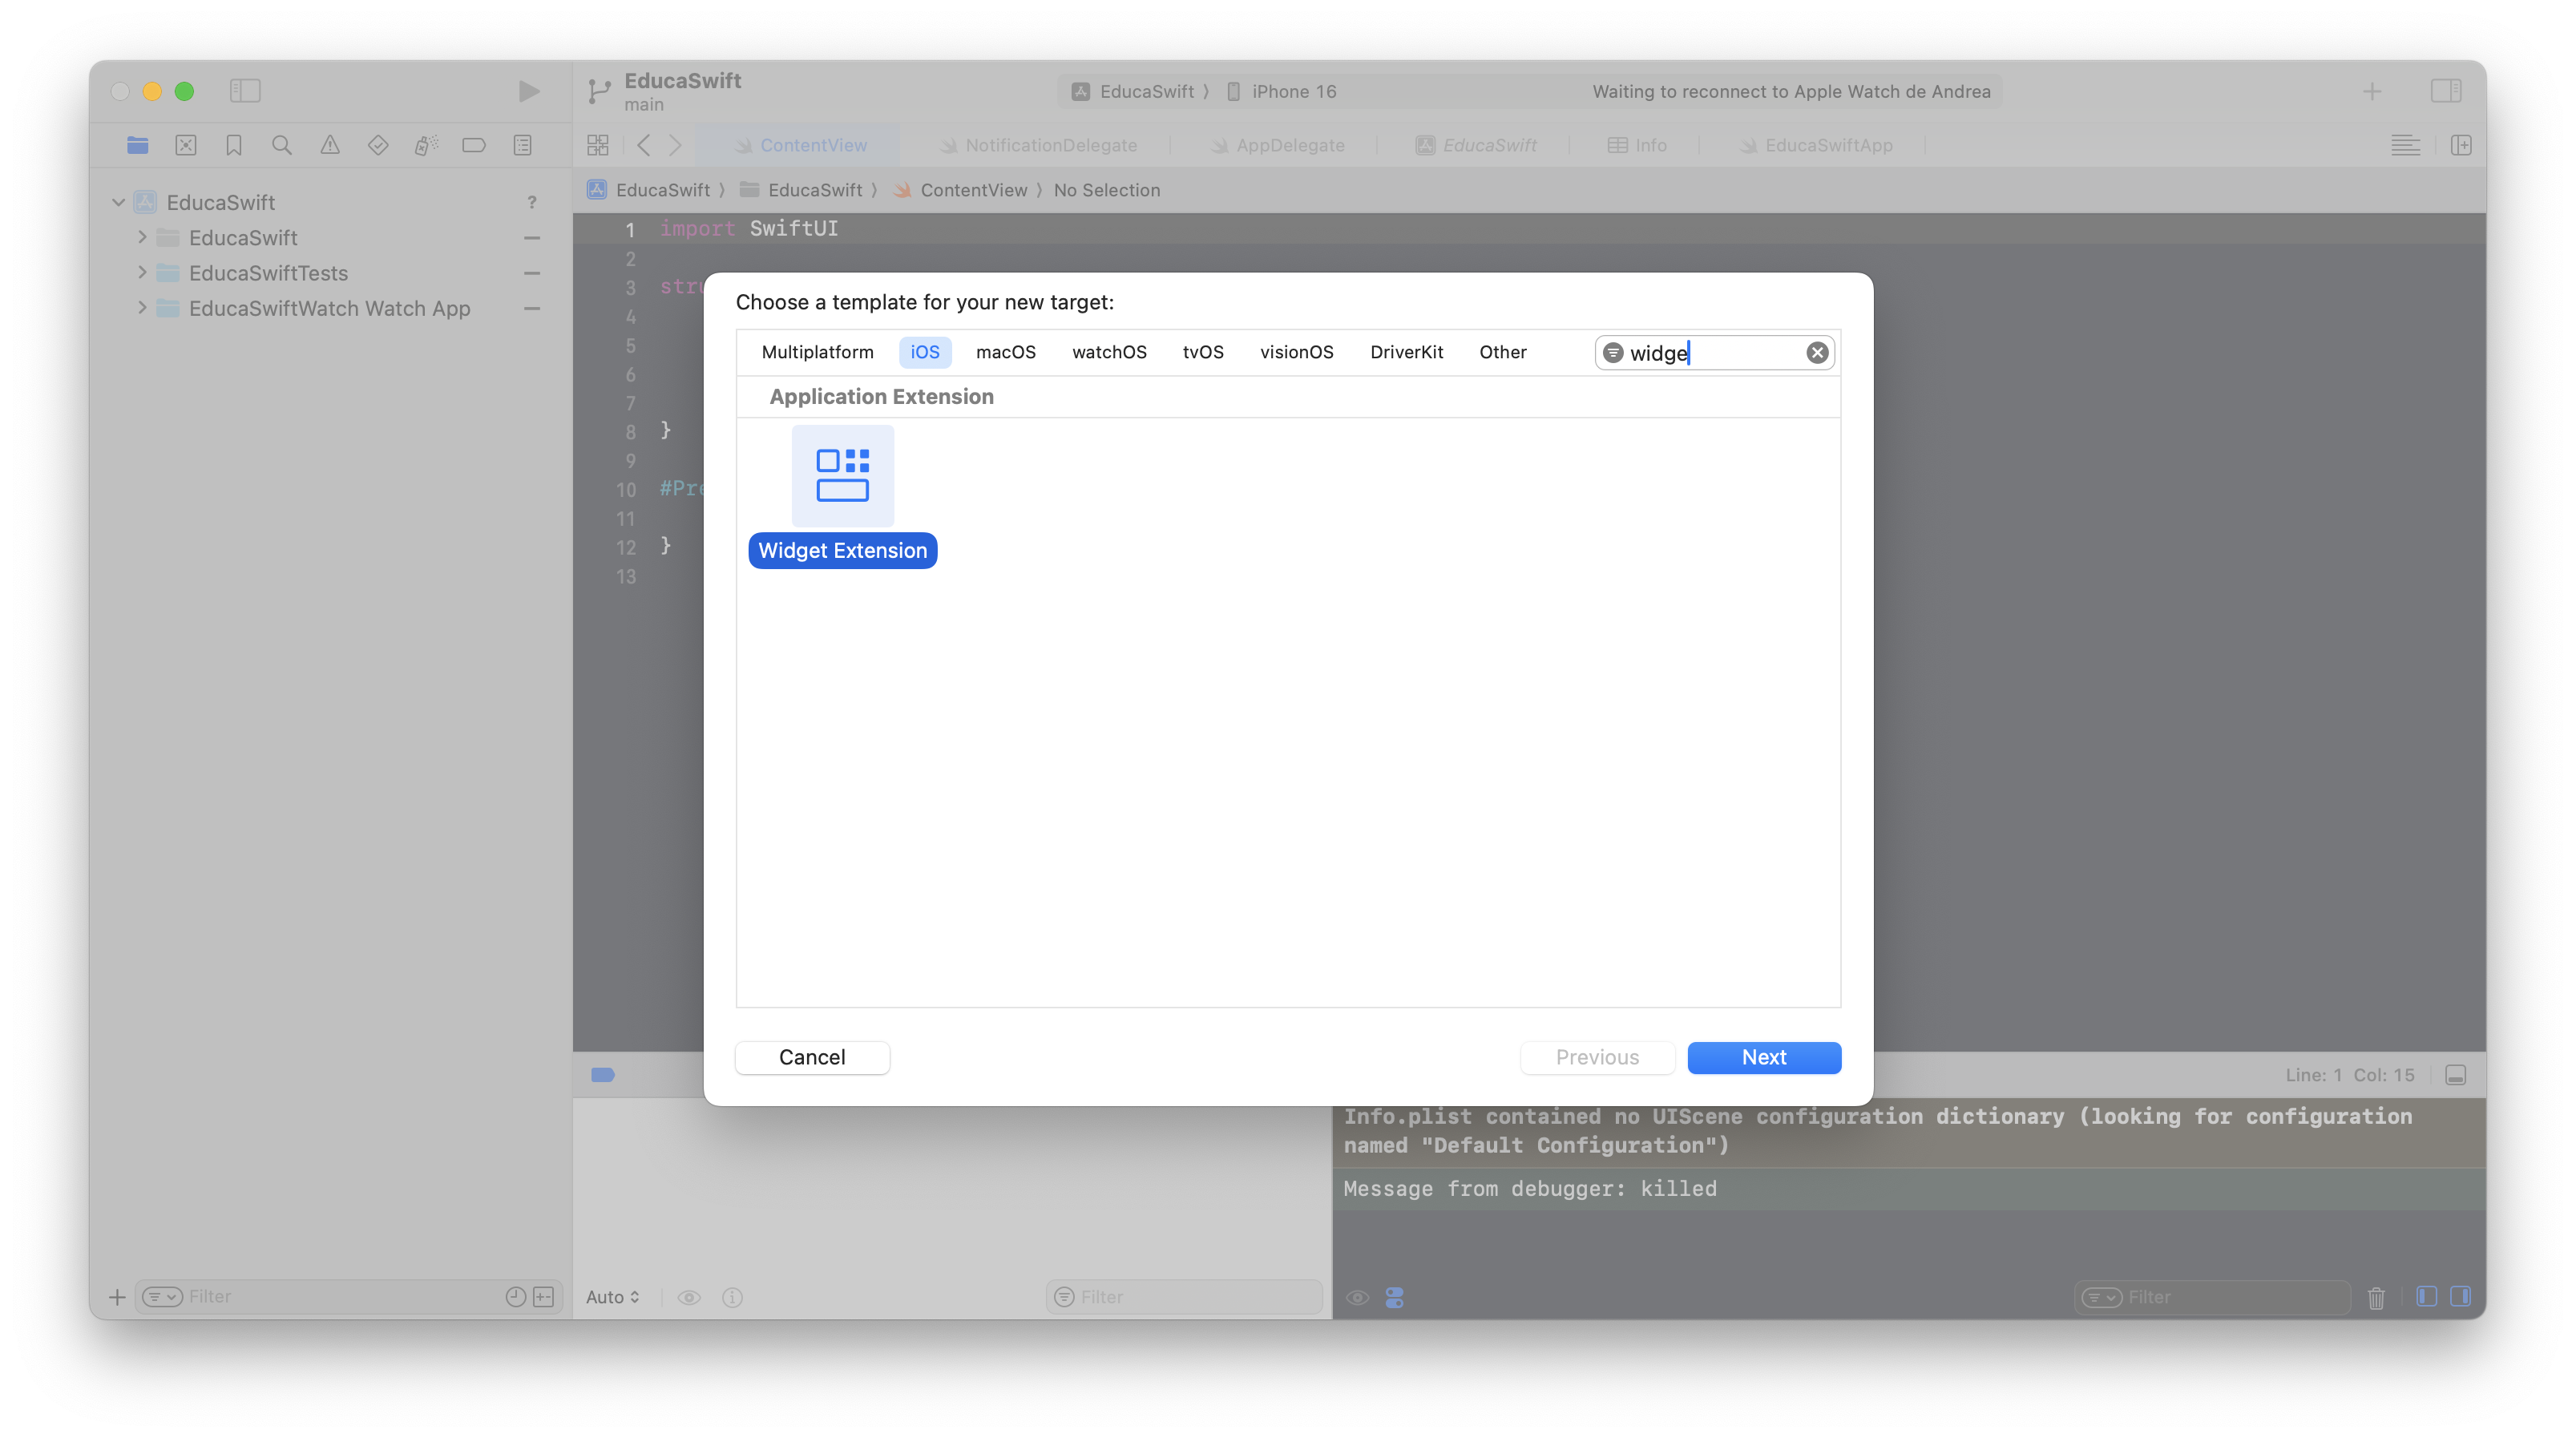Click ContentView in the jump bar

973,190
